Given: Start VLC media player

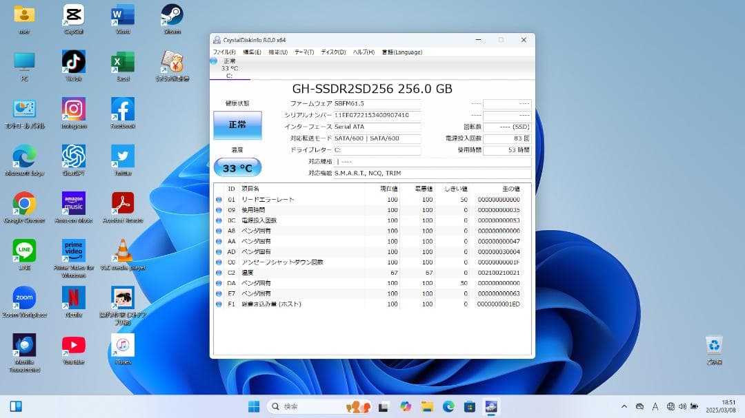Looking at the screenshot, I should click(x=121, y=251).
